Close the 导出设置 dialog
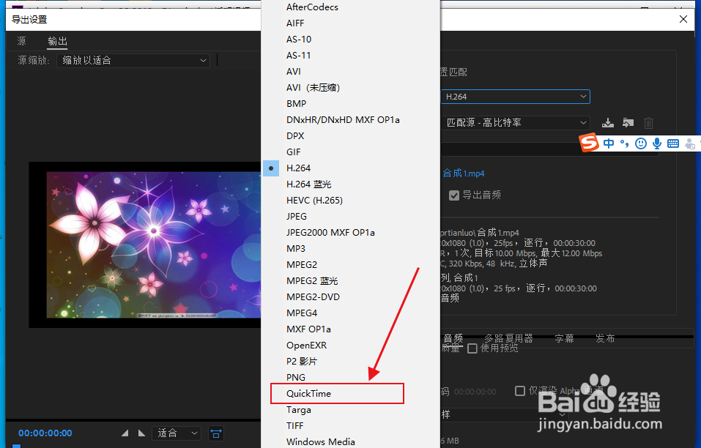Screen dimensions: 701x448 coord(683,19)
